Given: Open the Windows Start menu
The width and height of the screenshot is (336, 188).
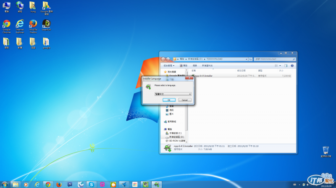Looking at the screenshot, I should (5, 184).
